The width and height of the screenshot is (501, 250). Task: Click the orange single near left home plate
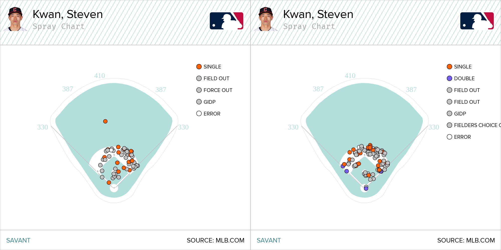(109, 183)
